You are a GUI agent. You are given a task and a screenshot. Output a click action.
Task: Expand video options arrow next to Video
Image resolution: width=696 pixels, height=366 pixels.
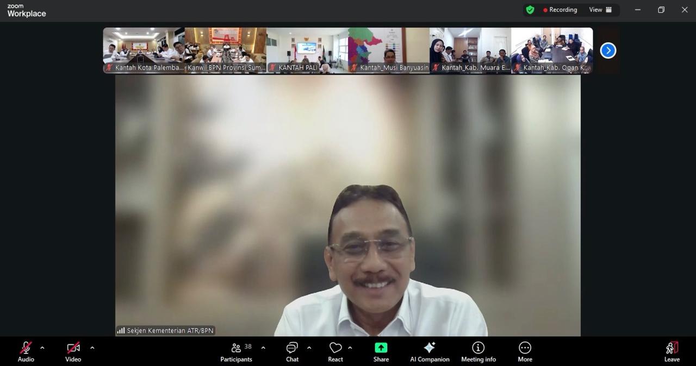(x=92, y=348)
